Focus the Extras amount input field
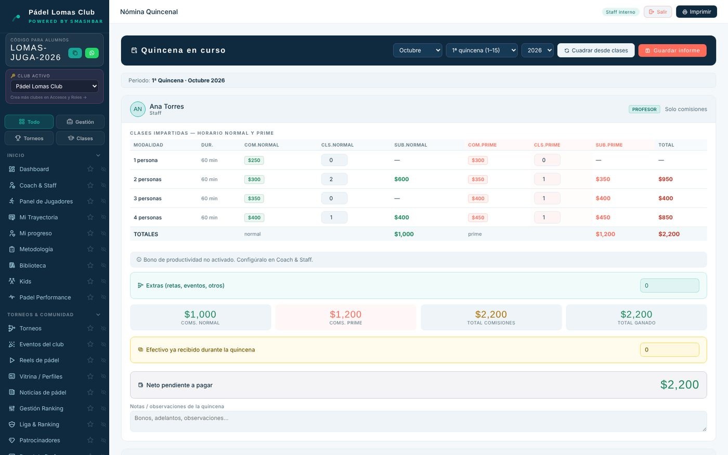The width and height of the screenshot is (728, 455). point(669,285)
